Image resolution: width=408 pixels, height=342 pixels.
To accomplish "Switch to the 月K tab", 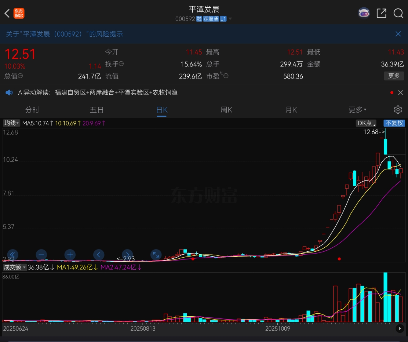I will (x=291, y=110).
